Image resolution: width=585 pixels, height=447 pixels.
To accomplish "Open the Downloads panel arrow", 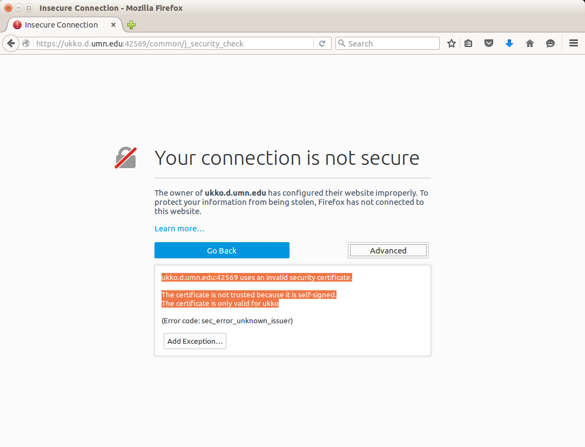I will pos(509,44).
